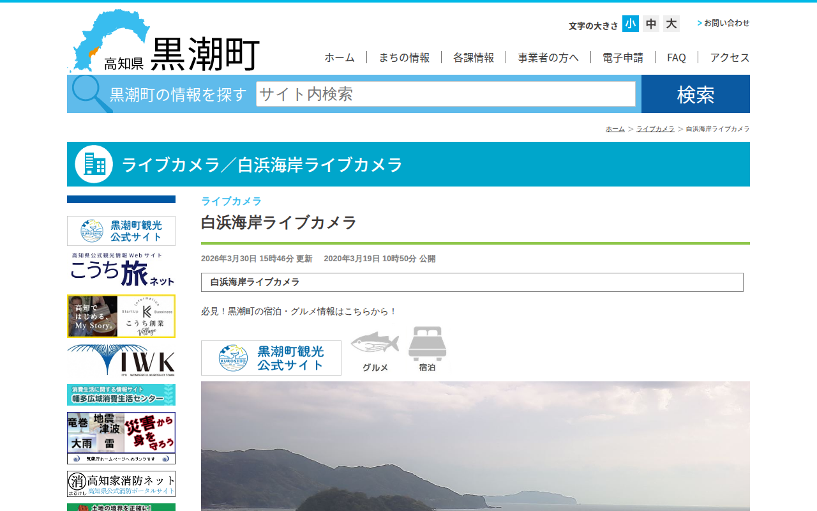817x511 pixels.
Task: Click the magnifying glass search icon
Action: 91,94
